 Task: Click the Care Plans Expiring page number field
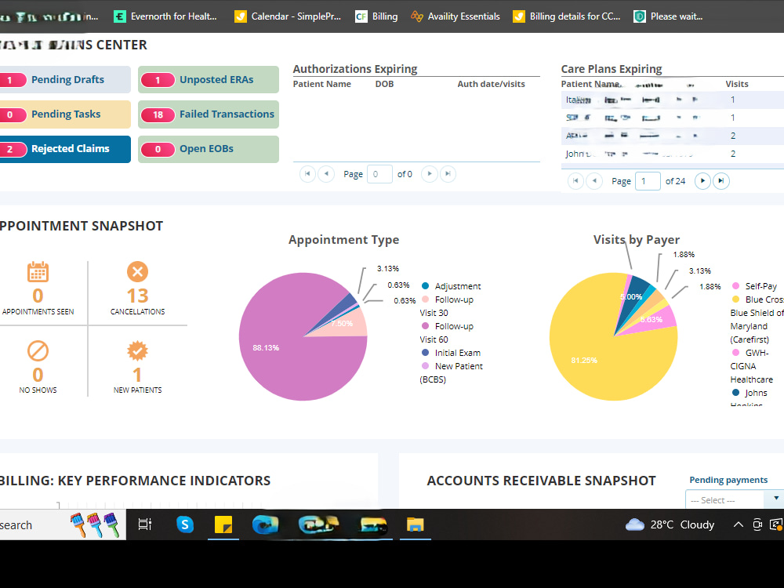coord(648,181)
